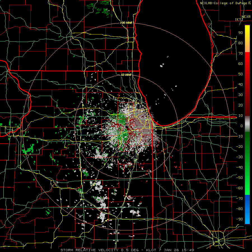Click the 50 value on the velocity scale

241,74
